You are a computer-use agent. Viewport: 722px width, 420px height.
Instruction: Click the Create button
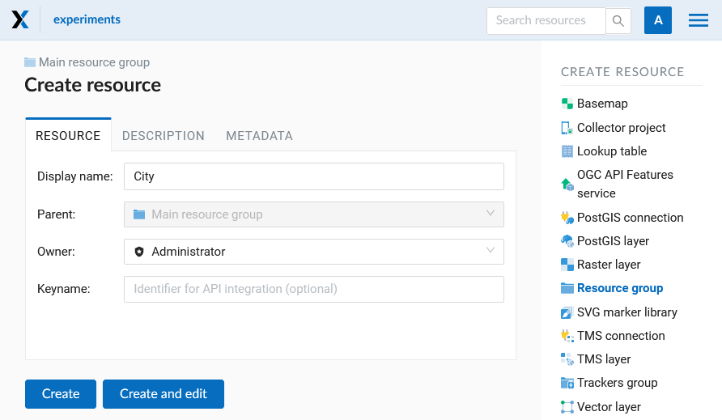click(x=61, y=394)
